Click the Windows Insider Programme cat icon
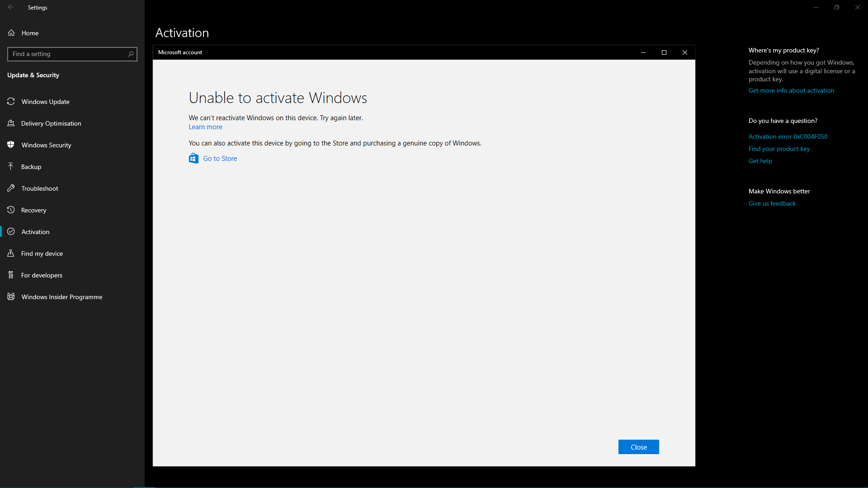The width and height of the screenshot is (868, 488). click(11, 297)
